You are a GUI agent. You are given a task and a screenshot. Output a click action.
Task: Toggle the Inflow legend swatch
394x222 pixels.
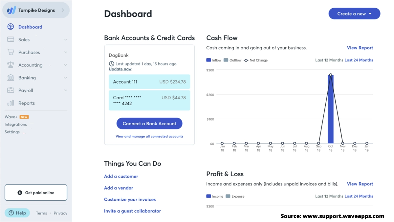point(208,60)
